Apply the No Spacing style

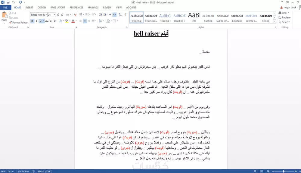pyautogui.click(x=151, y=18)
